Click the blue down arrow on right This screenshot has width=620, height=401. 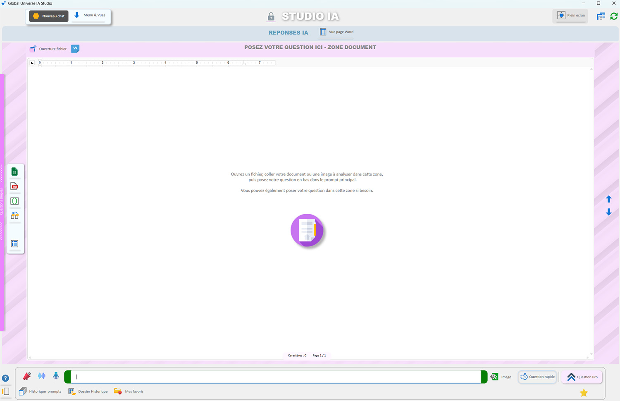click(x=608, y=212)
